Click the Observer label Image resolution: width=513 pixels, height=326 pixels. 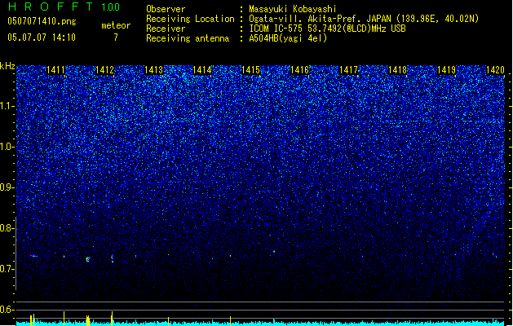(166, 9)
